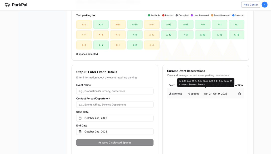The image size is (271, 154).
Task: Open the End Date picker field
Action: [x=115, y=131]
